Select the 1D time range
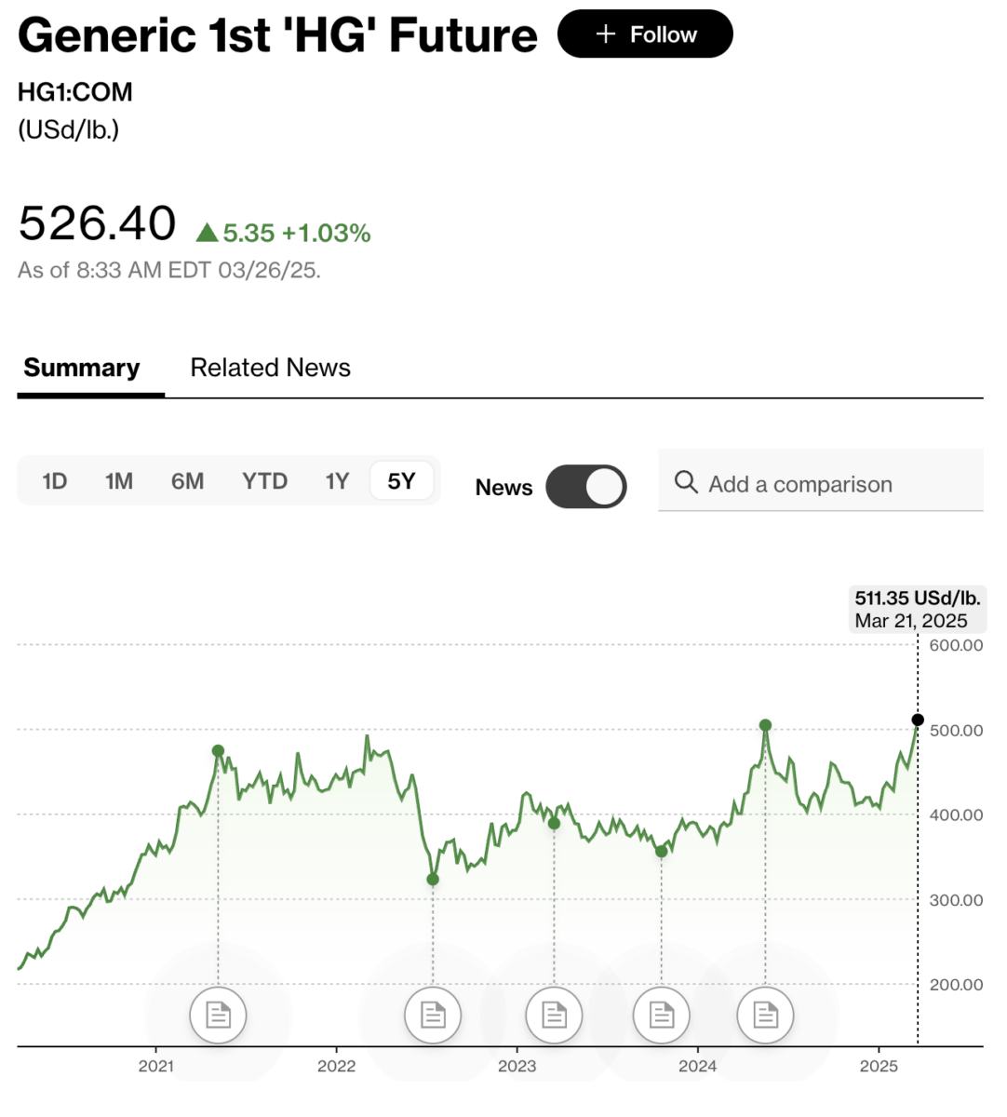 point(55,481)
